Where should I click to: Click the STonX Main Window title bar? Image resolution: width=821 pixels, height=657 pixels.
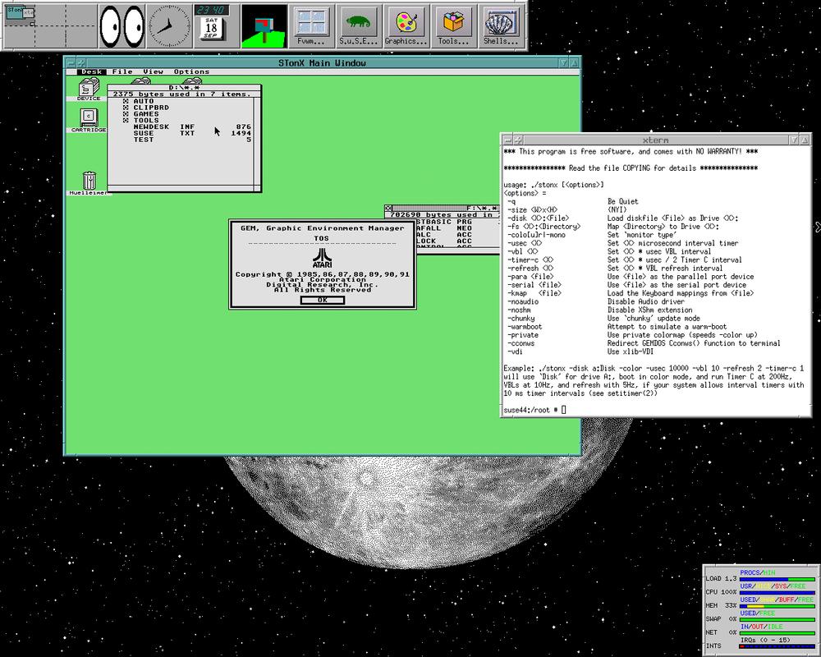tap(322, 63)
